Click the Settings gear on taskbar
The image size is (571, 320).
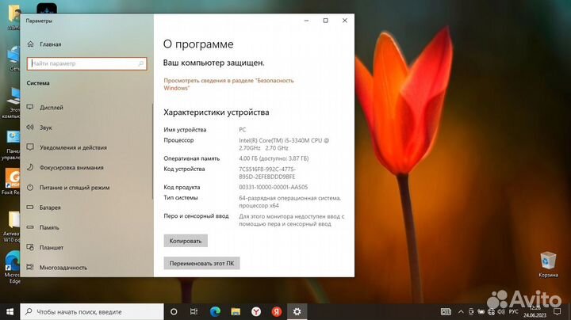pyautogui.click(x=297, y=311)
